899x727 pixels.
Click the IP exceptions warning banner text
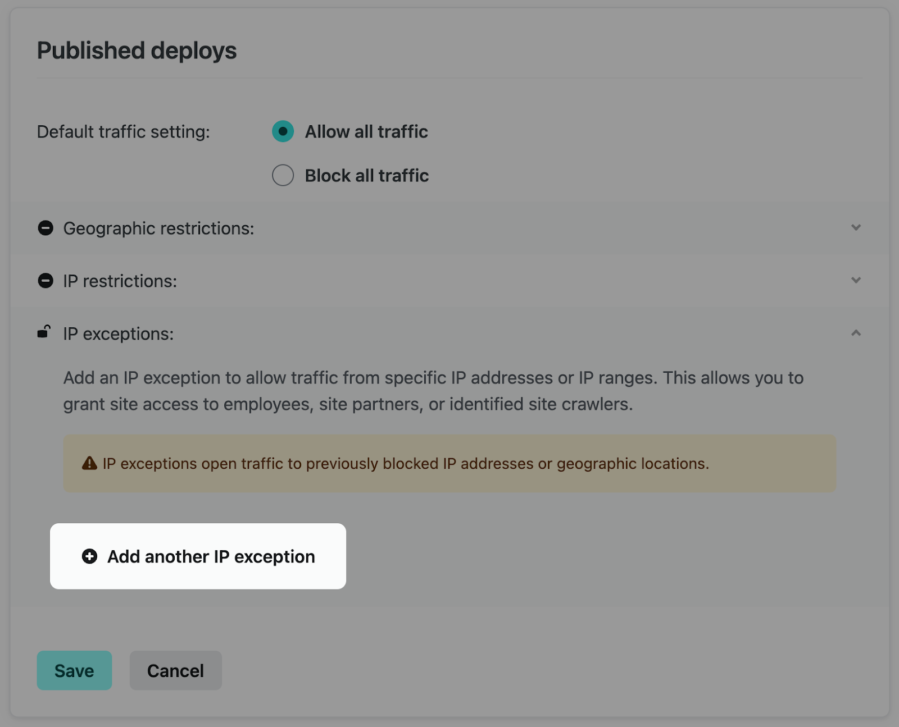406,464
